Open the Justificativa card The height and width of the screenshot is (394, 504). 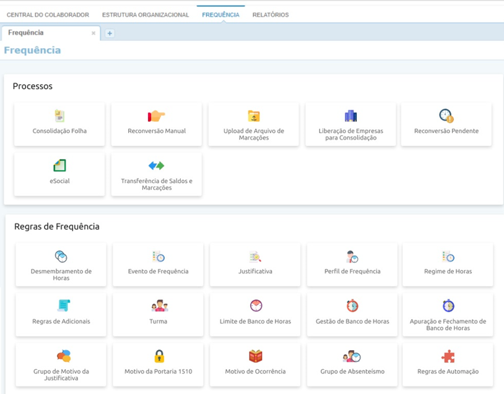[255, 264]
